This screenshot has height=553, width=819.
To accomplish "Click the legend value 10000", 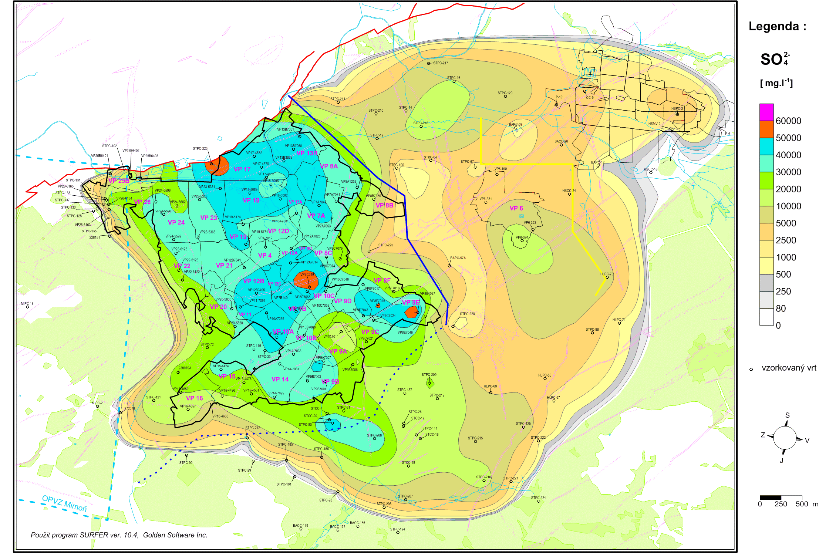I will (788, 206).
